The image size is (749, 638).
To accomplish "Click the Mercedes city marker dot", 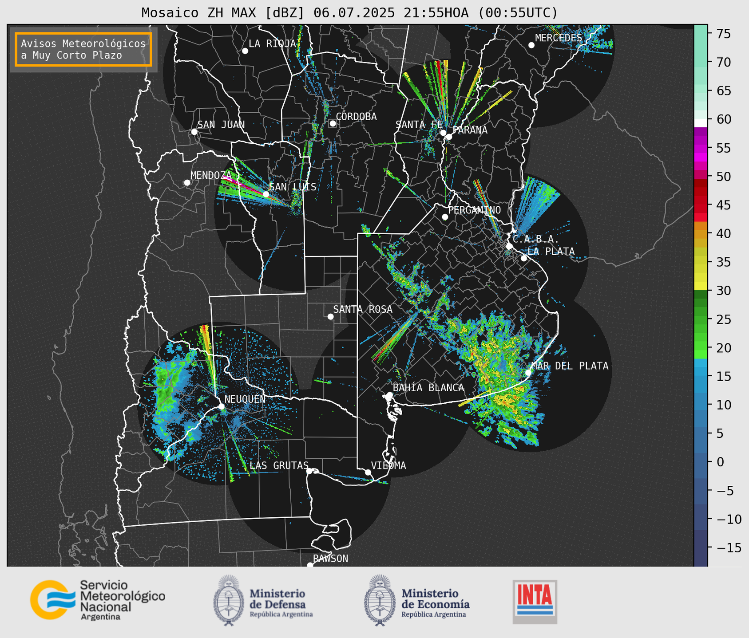I will (531, 45).
